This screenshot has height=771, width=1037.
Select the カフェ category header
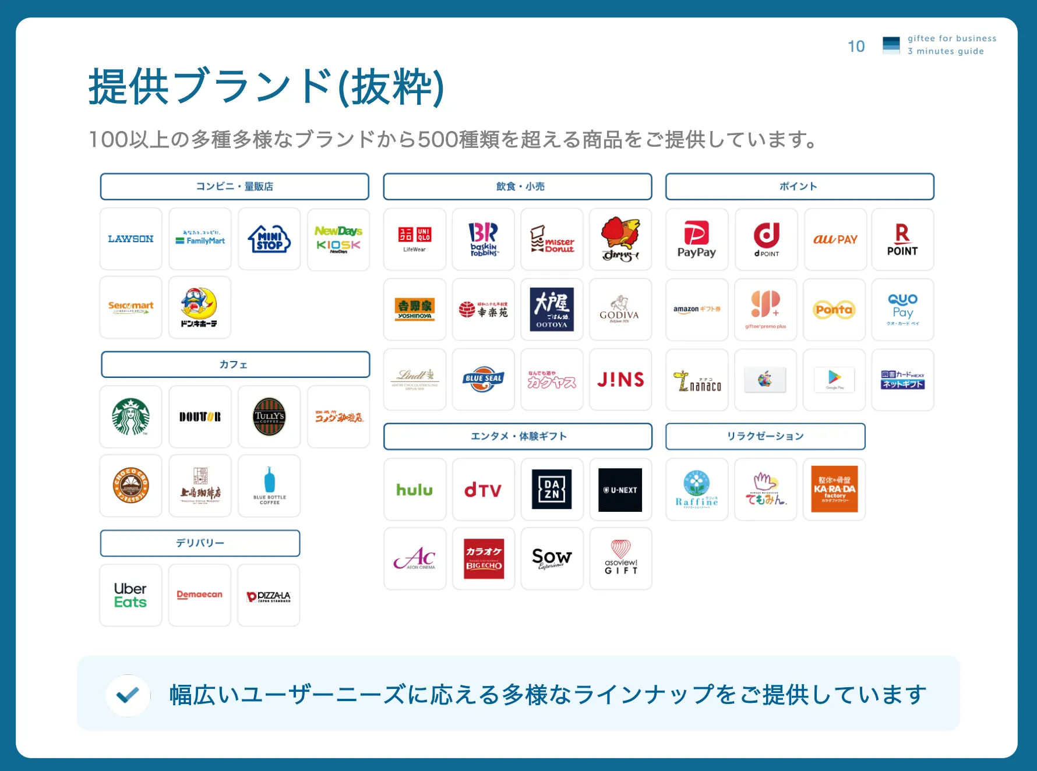click(x=235, y=365)
